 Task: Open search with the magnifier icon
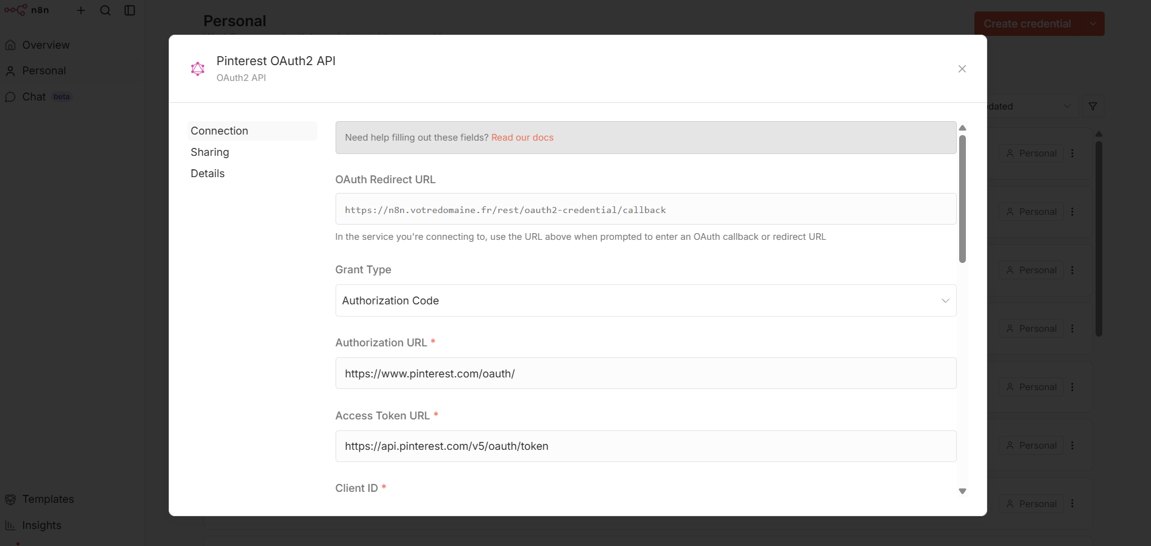105,10
